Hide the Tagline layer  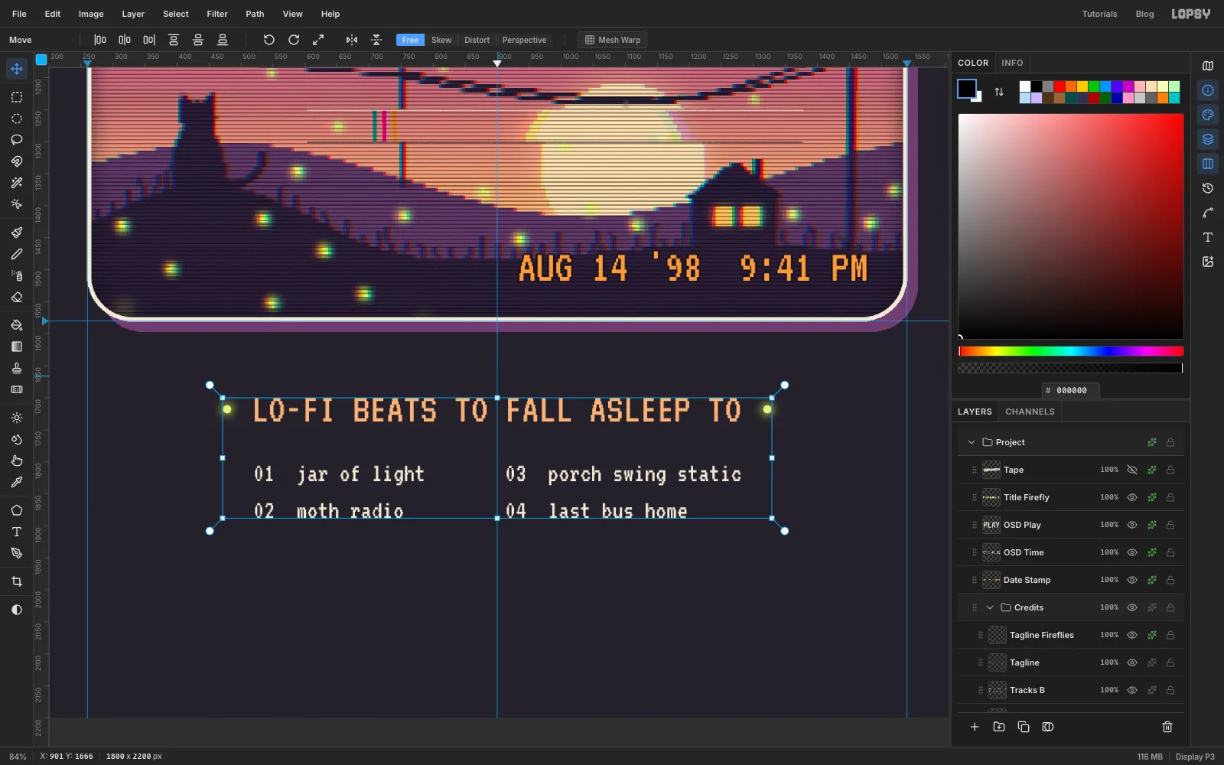(x=1132, y=662)
